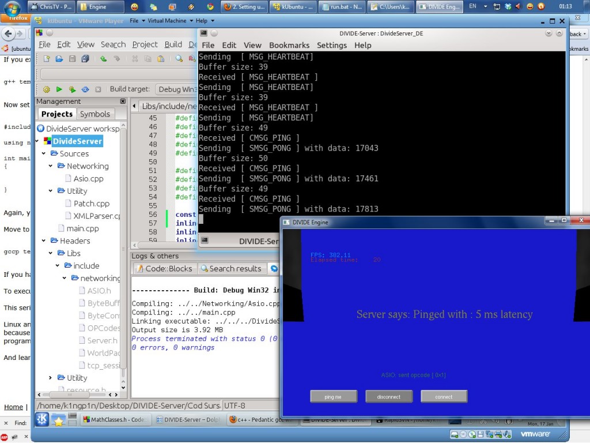Click the green Undo arrow icon

(103, 59)
